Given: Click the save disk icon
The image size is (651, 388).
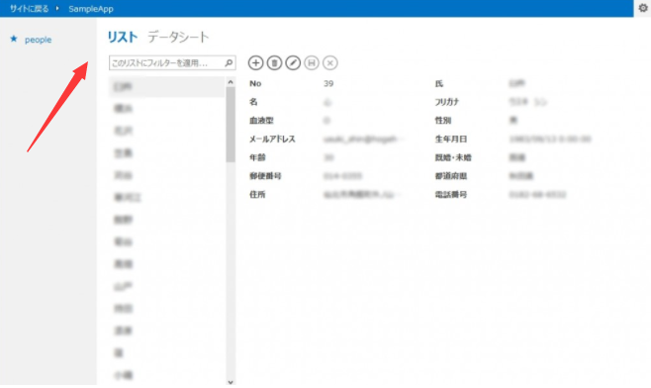Looking at the screenshot, I should [x=312, y=62].
